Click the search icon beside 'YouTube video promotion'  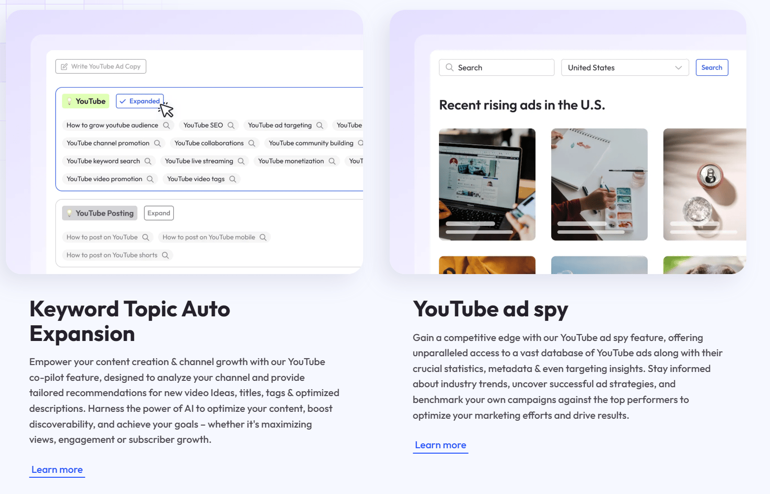pos(150,179)
